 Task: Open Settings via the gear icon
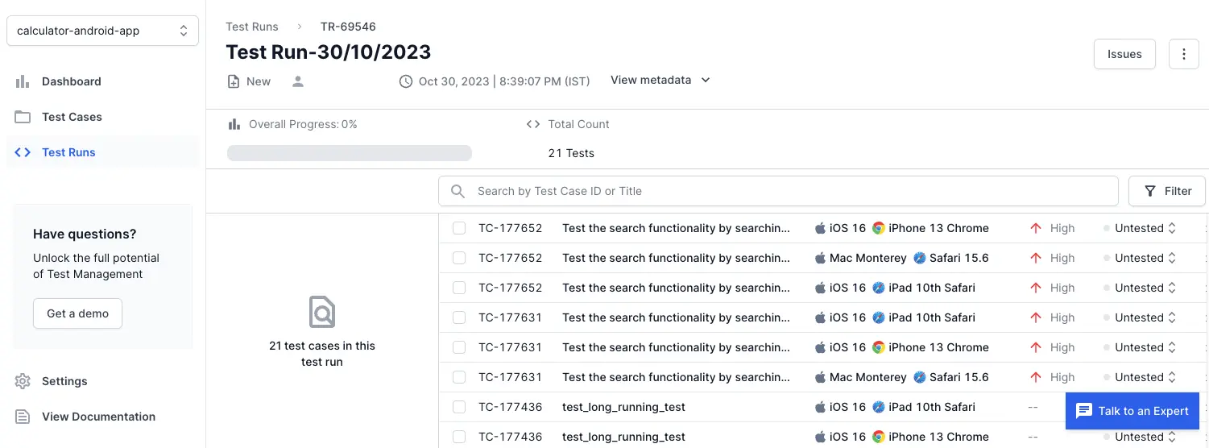click(23, 381)
